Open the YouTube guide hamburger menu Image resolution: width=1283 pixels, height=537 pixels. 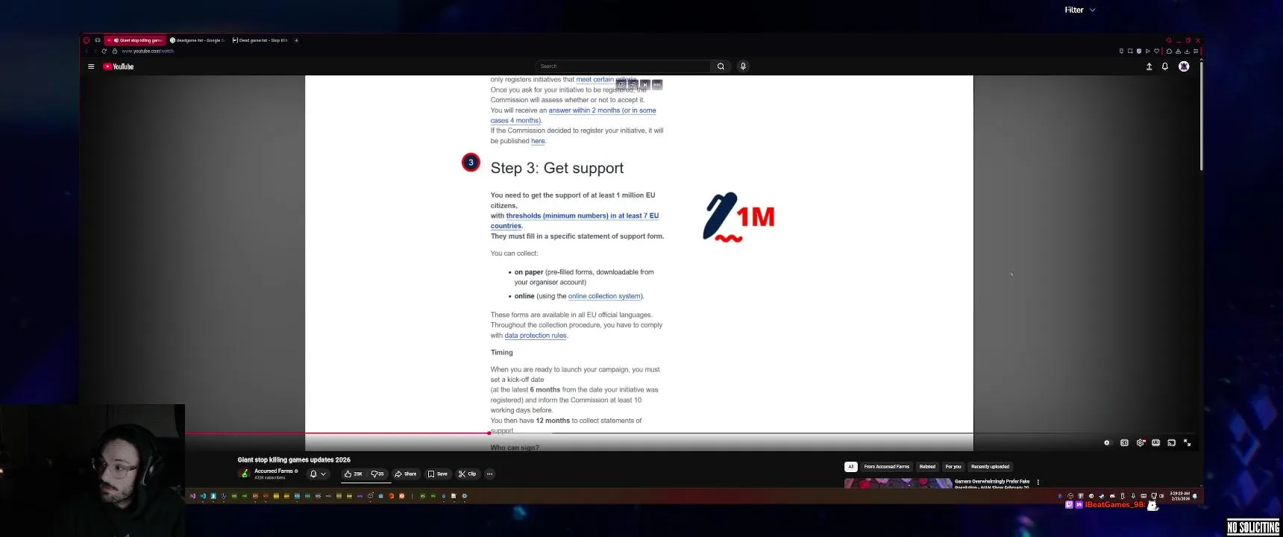[91, 66]
